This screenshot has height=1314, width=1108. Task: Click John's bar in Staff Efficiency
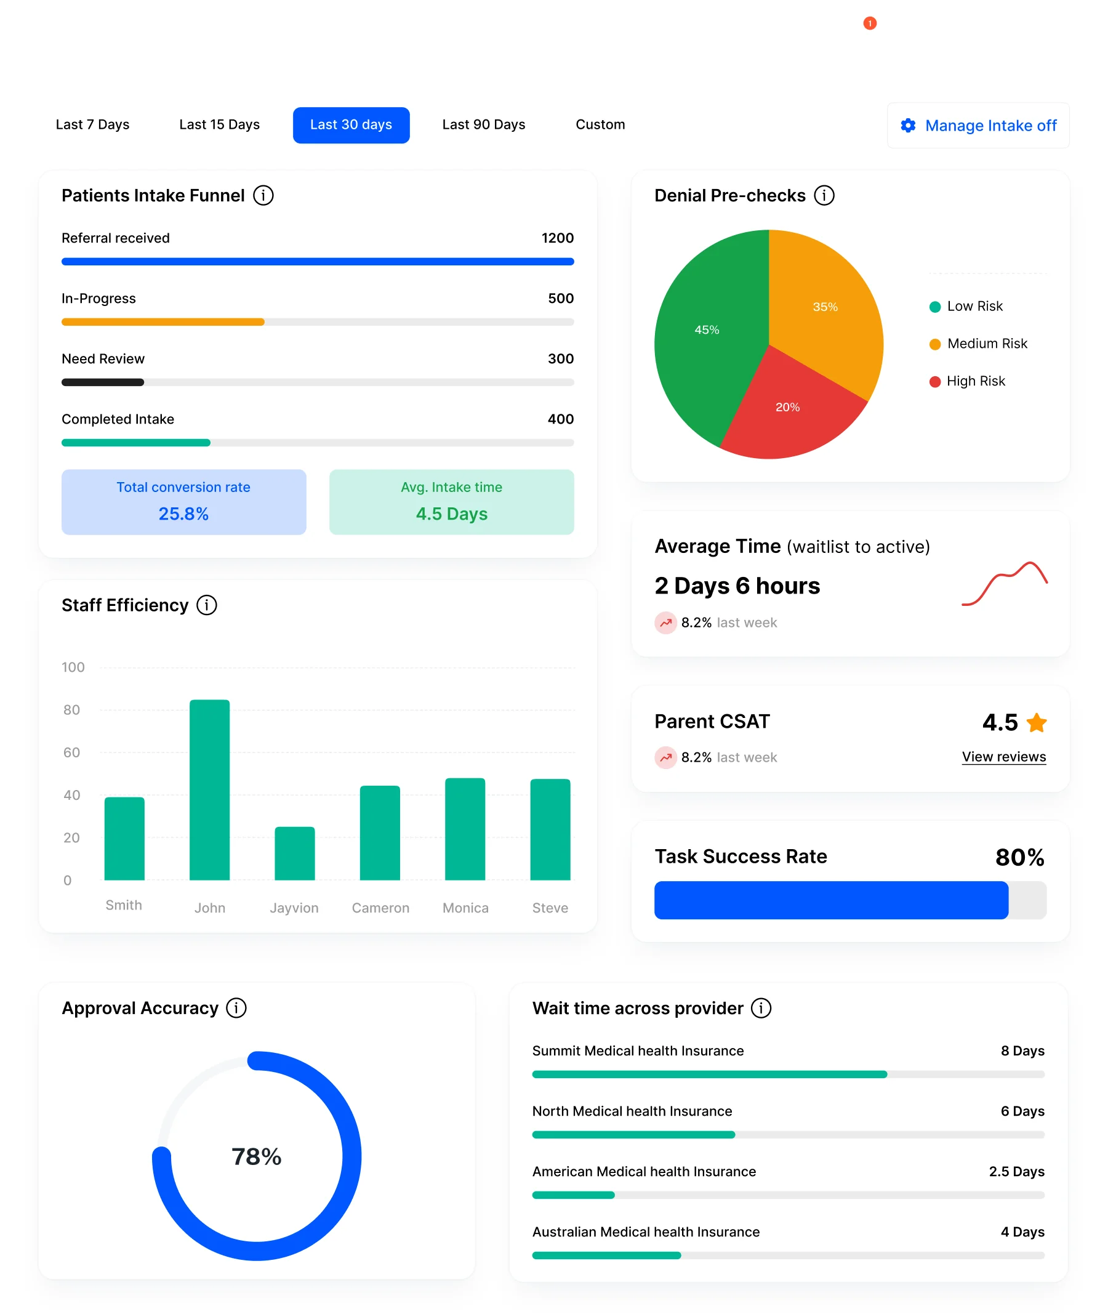point(210,790)
